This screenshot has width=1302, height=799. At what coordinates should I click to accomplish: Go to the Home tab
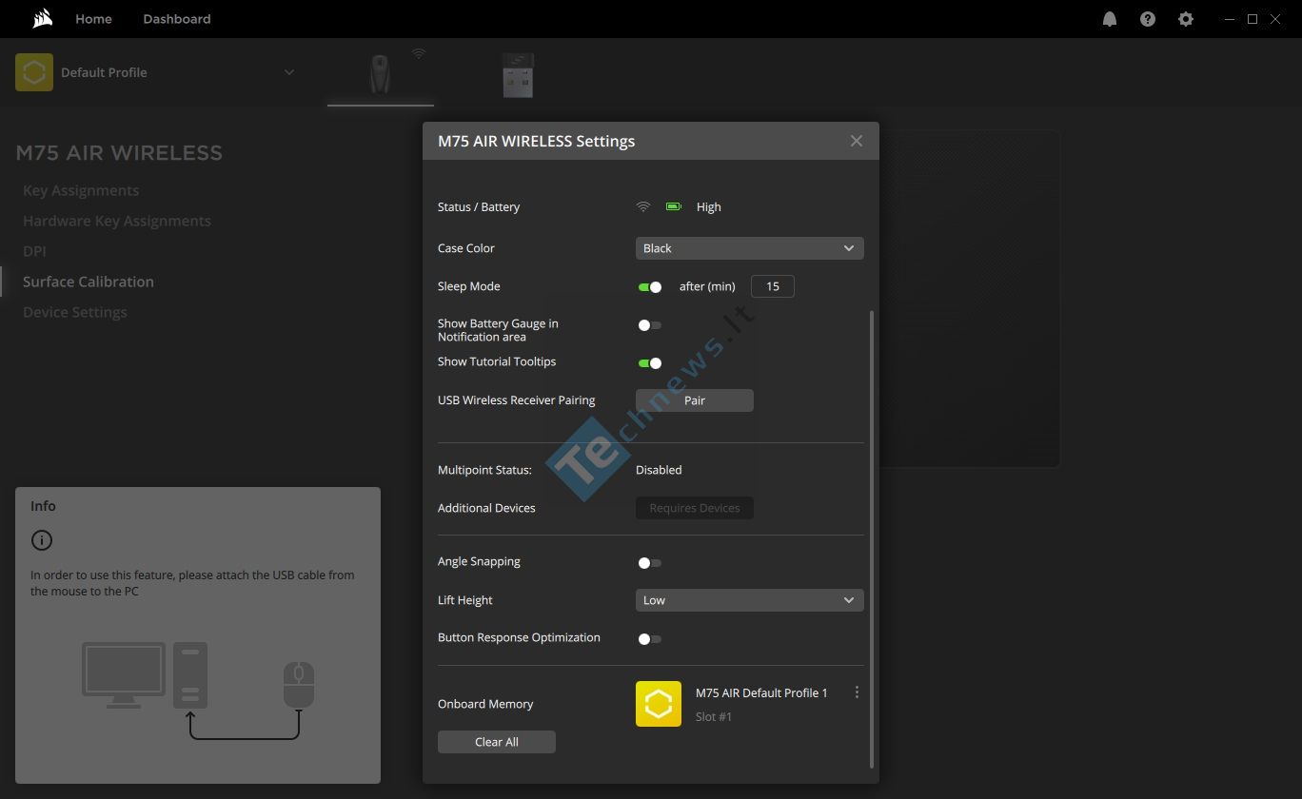click(x=93, y=19)
